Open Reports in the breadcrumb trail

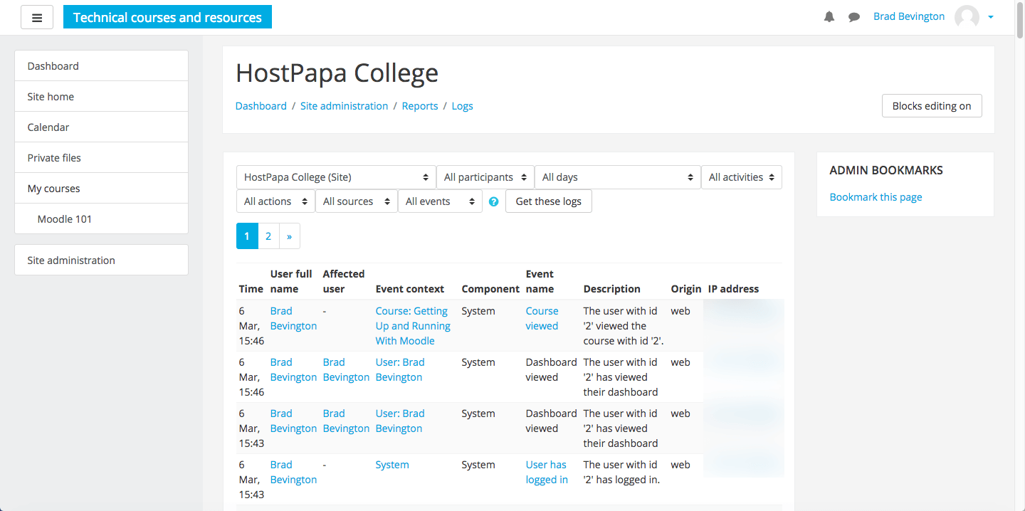tap(420, 106)
